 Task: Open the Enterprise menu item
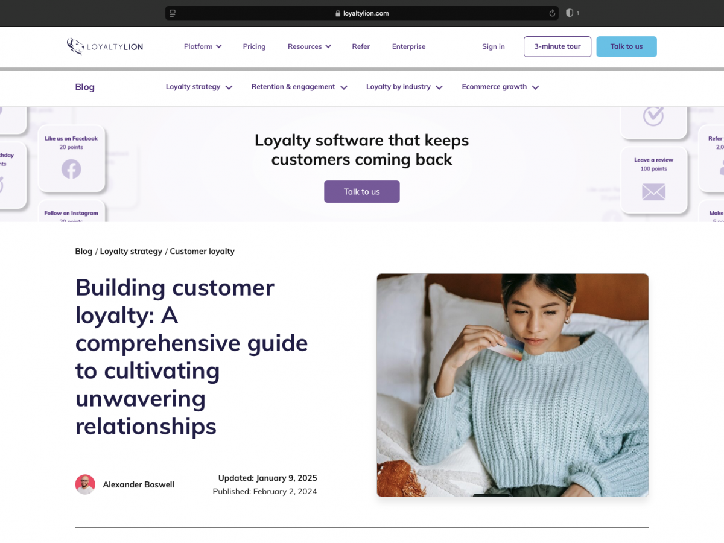coord(408,46)
